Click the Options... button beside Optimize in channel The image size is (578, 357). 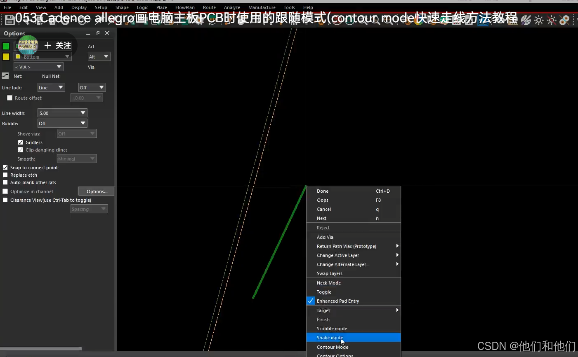pyautogui.click(x=96, y=191)
